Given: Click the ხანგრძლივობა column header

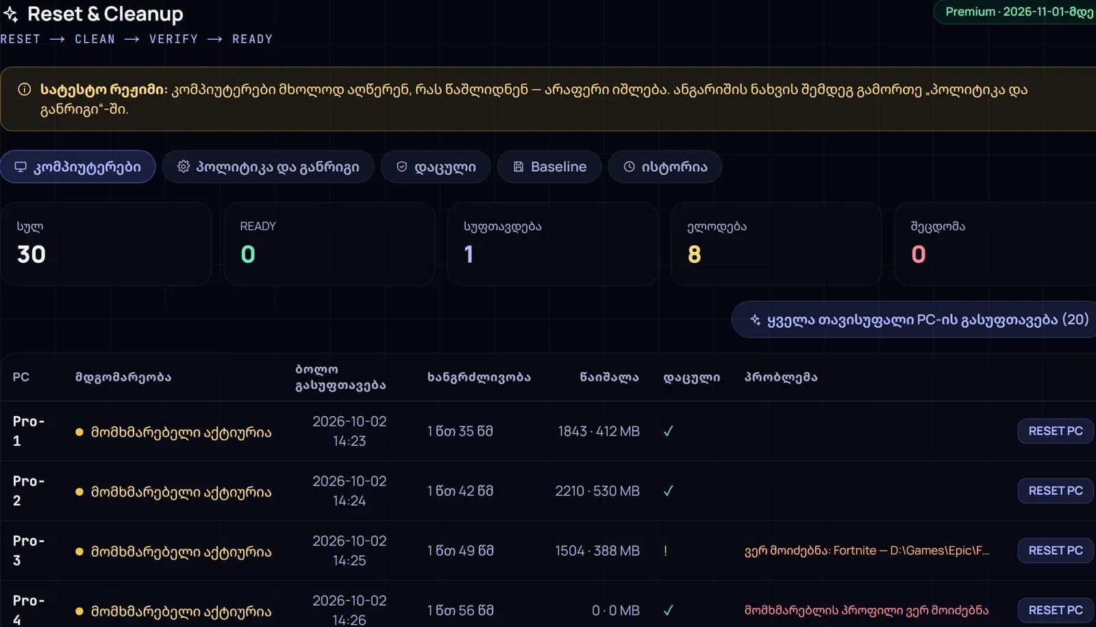Looking at the screenshot, I should point(479,377).
